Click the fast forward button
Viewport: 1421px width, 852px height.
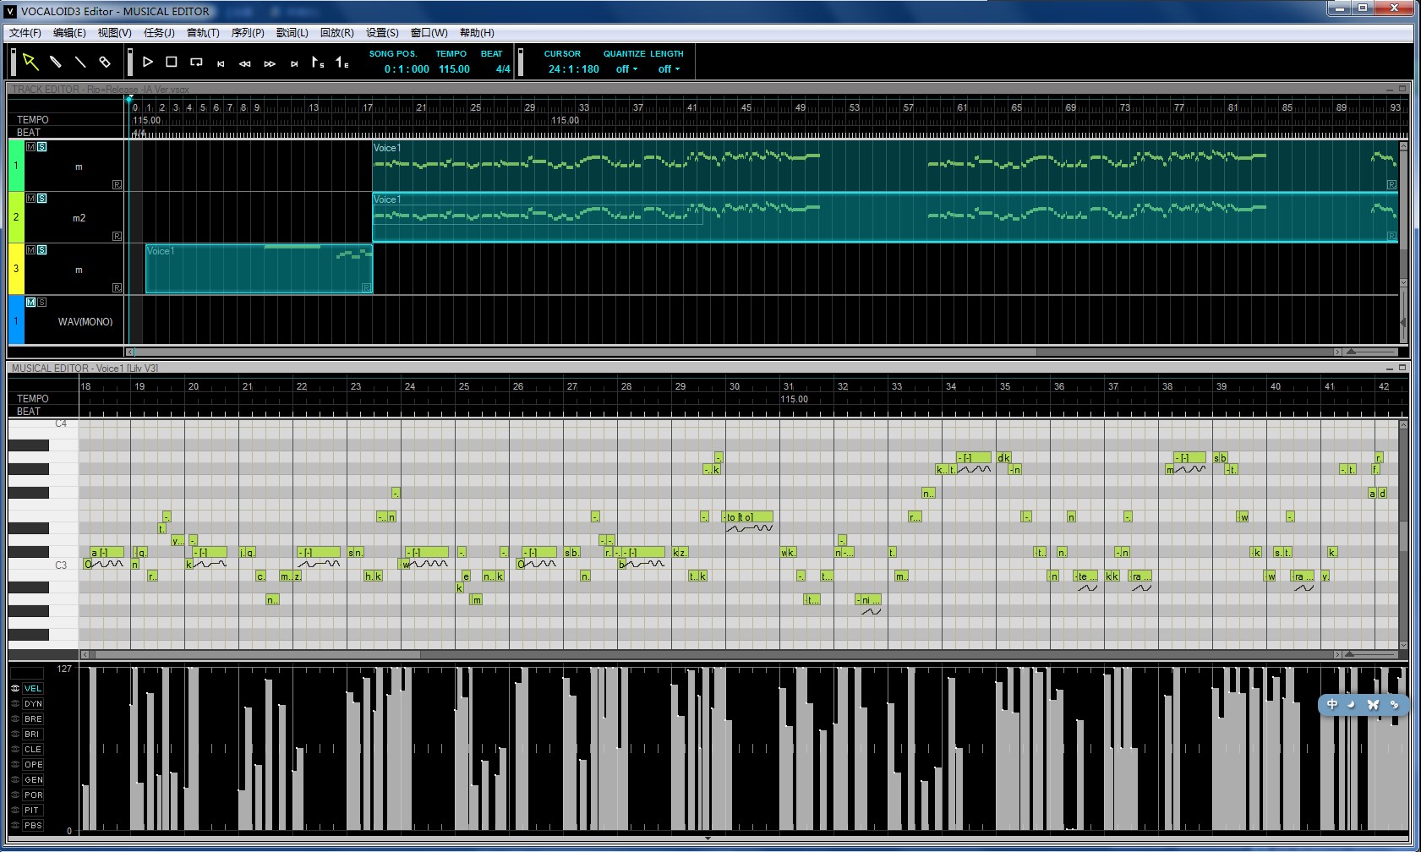click(x=270, y=63)
